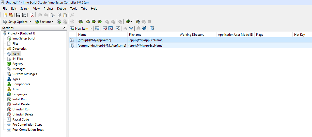This screenshot has height=137, width=312.
Task: Move item down with blue single chevron
Action: [x=131, y=28]
